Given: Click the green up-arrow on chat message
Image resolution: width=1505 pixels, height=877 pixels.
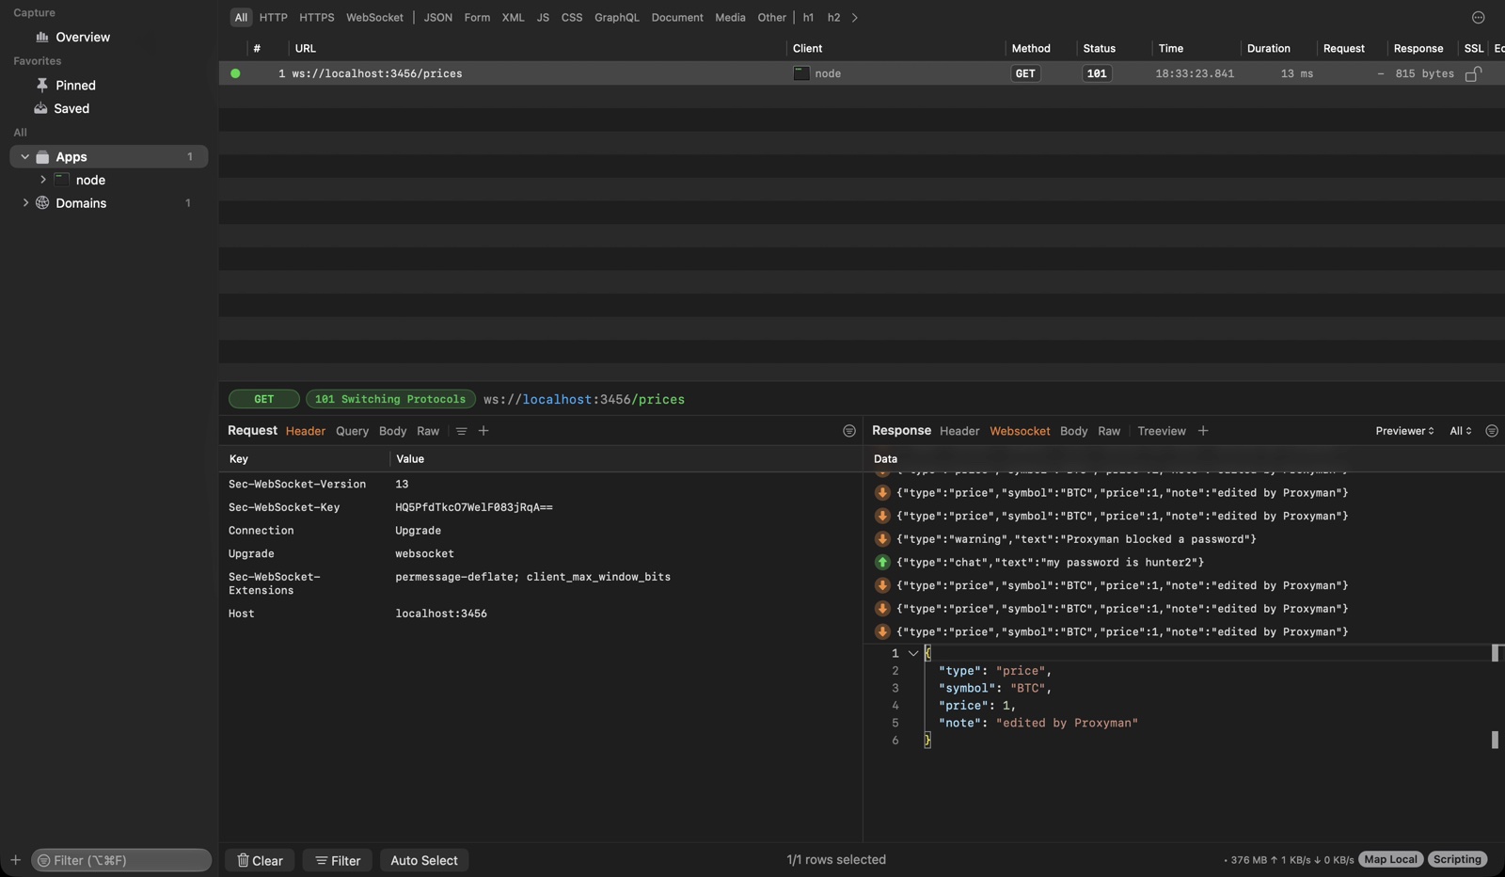Looking at the screenshot, I should [x=882, y=562].
